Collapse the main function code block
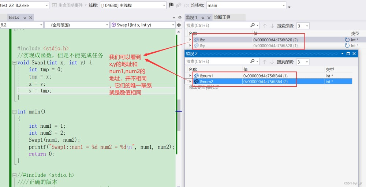Screen dimensions: 366x187 point(15,112)
